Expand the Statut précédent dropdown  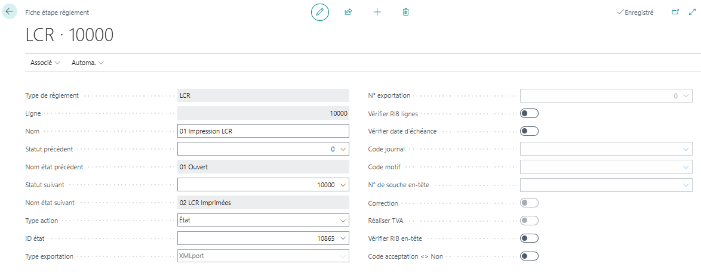click(342, 149)
